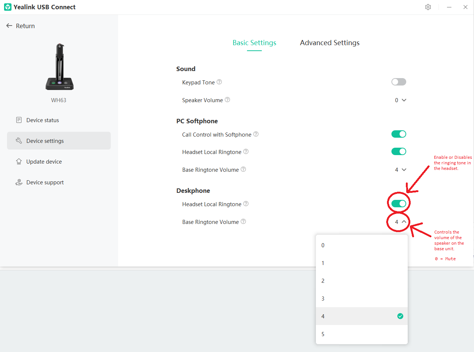Open the Device status page
This screenshot has height=352, width=474.
pyautogui.click(x=59, y=120)
